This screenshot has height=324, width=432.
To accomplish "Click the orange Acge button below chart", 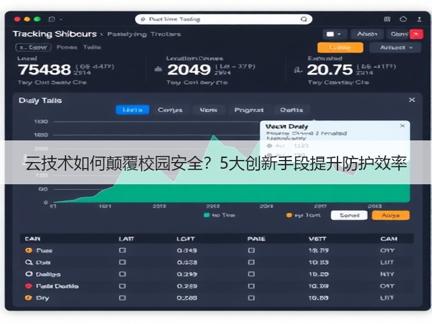I will (391, 215).
